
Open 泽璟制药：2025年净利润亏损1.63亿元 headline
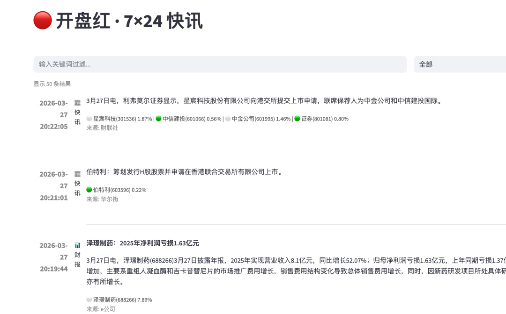(142, 243)
